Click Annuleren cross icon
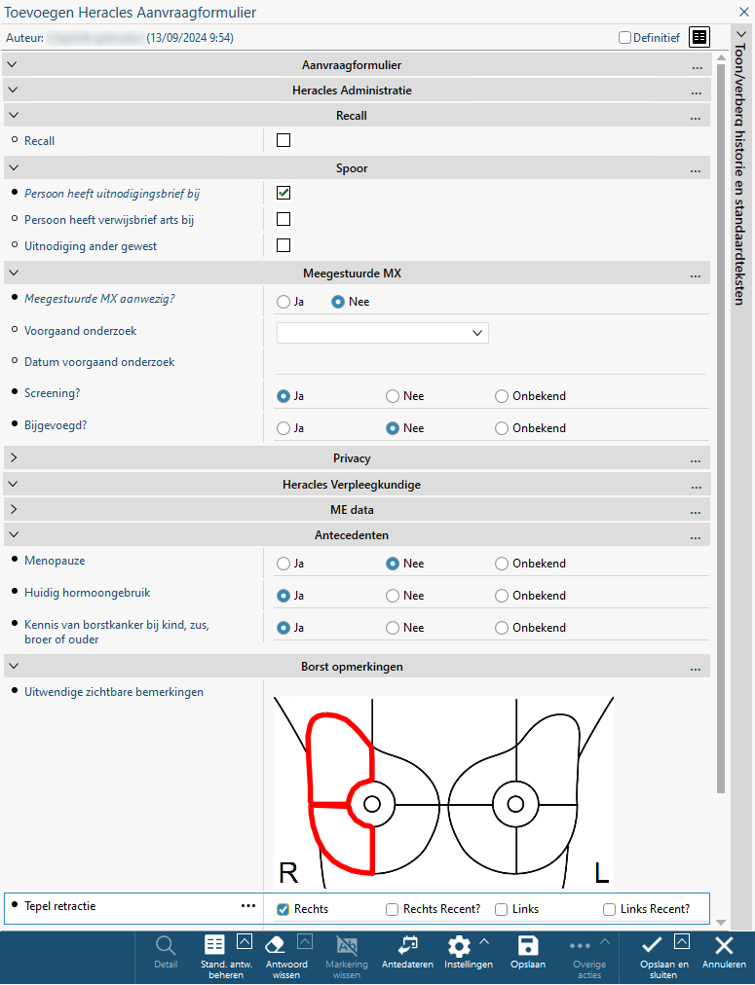 724,945
